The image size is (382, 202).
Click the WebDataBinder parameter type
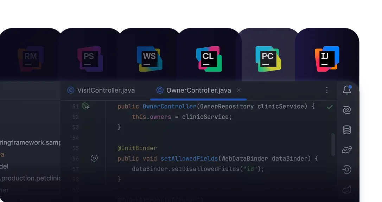[x=244, y=159]
